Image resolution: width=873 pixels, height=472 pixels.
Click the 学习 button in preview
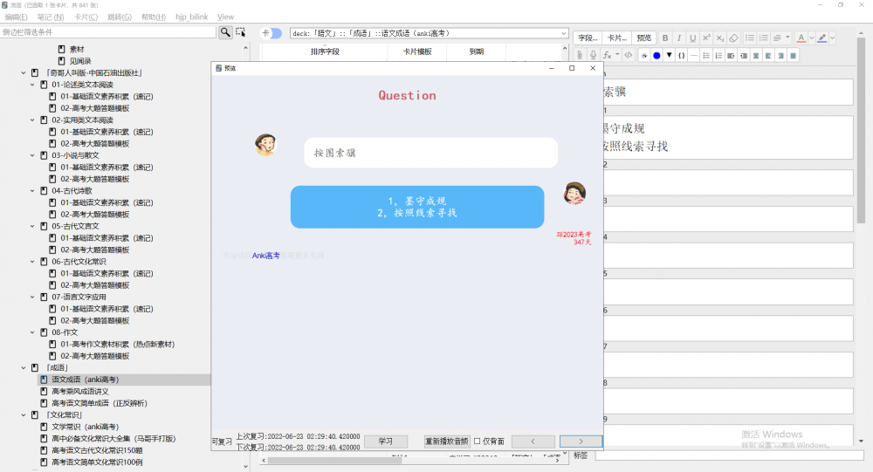[x=386, y=441]
